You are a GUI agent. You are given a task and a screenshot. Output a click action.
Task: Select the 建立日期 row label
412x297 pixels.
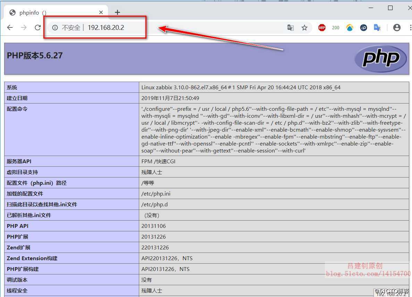point(17,98)
